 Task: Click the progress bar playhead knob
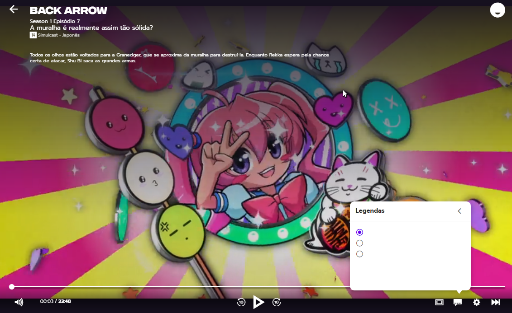click(12, 287)
